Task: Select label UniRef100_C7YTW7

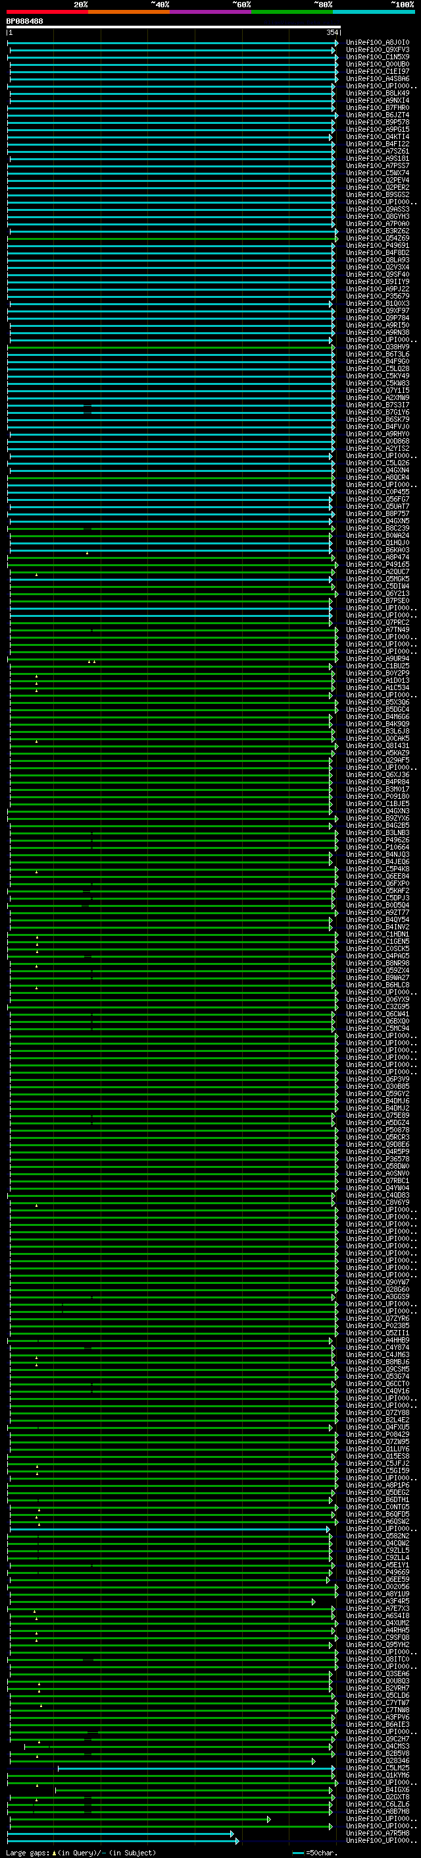Action: 378,1703
